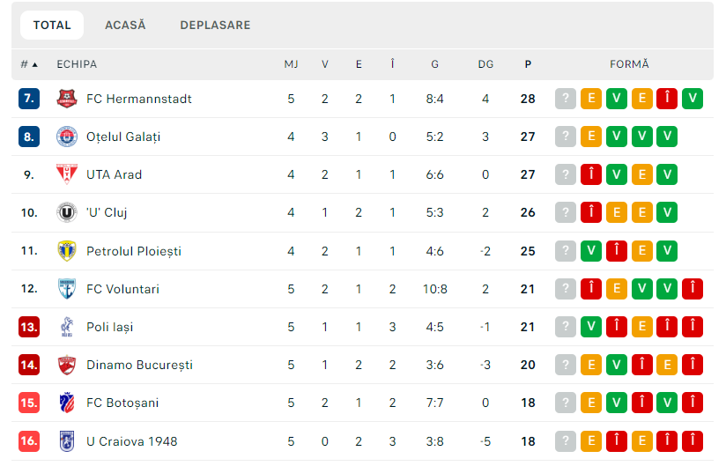The height and width of the screenshot is (466, 726).
Task: Sort standings by the DG column header
Action: point(485,64)
